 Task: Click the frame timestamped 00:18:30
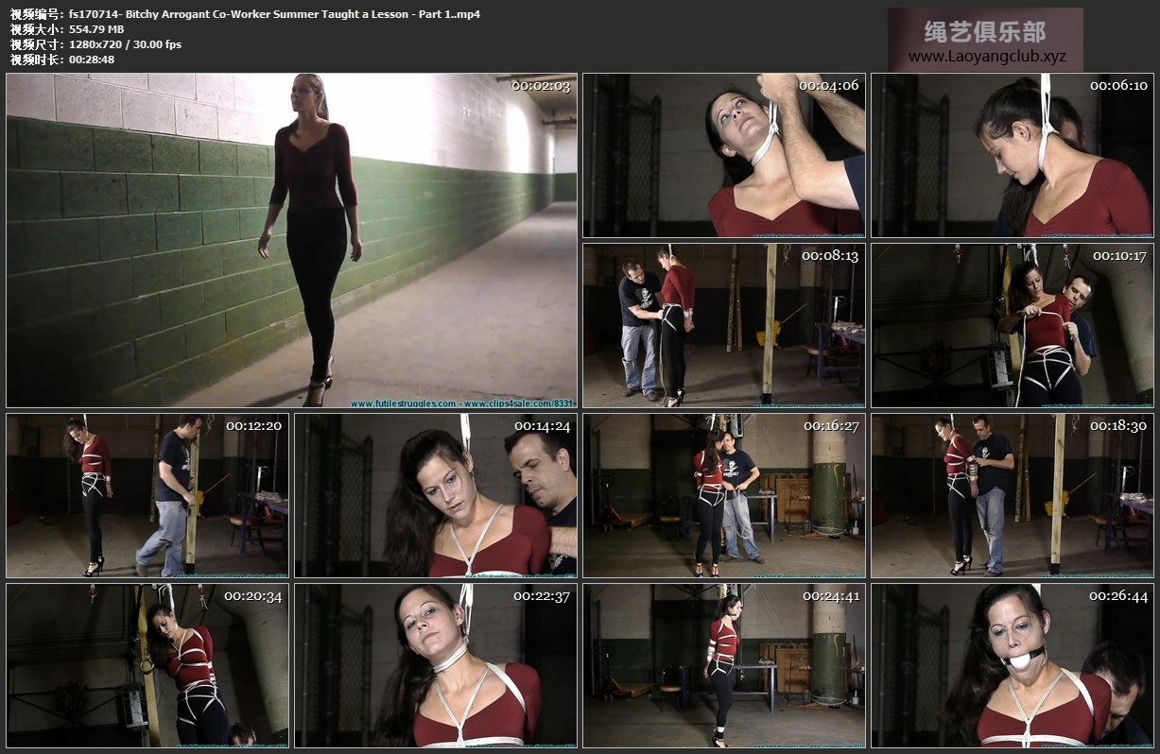point(1012,495)
